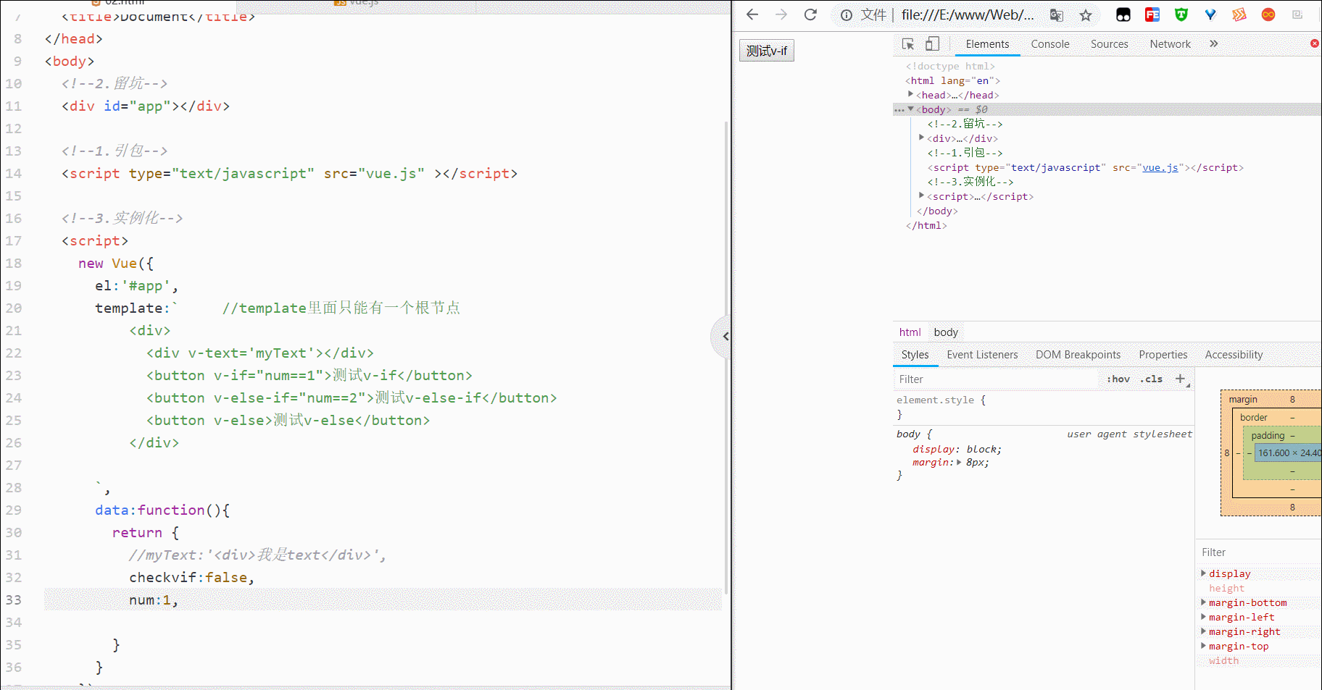Open DOM Breakpoints pane
Screen dimensions: 1322x690
1078,355
